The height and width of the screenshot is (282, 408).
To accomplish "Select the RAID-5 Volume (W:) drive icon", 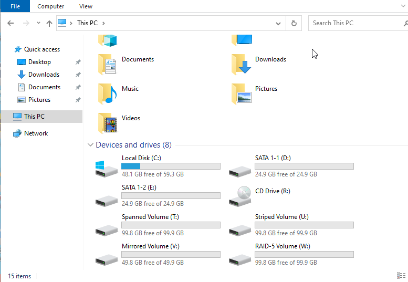I will (x=239, y=259).
